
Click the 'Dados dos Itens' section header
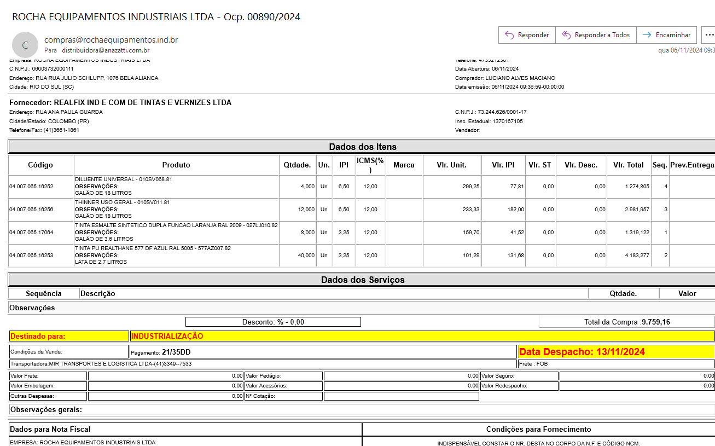362,147
